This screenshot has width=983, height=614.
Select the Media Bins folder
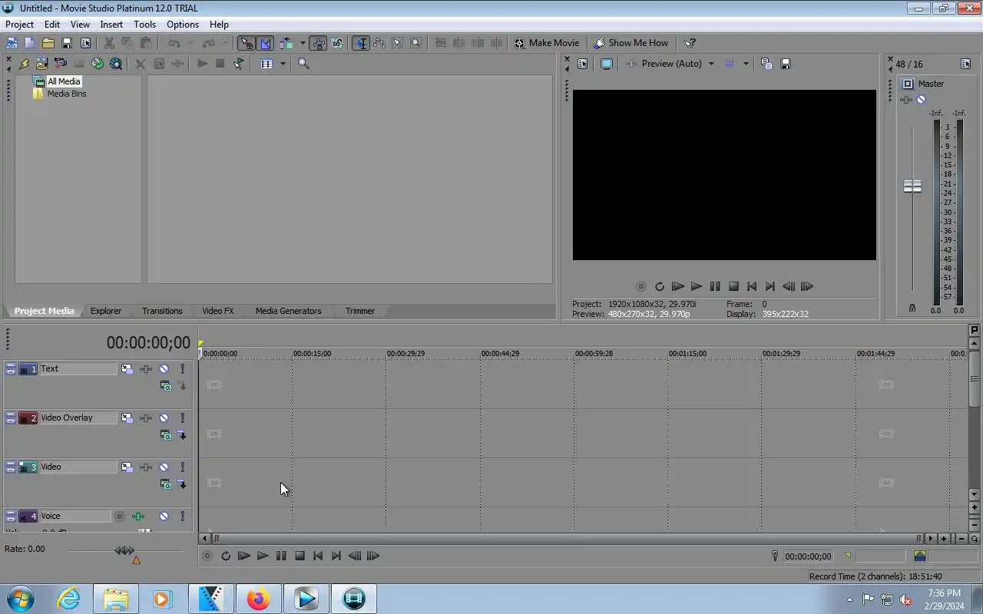pyautogui.click(x=67, y=94)
